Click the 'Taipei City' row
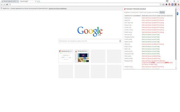The image size is (180, 112). [149, 20]
